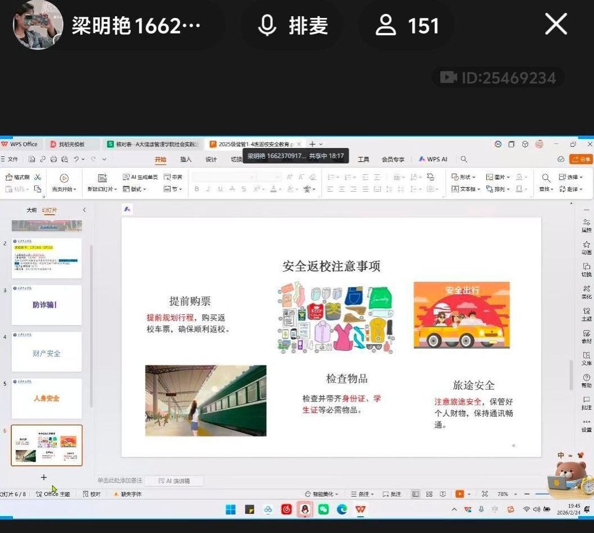Open font color A swatch
The image size is (594, 533).
(x=273, y=189)
